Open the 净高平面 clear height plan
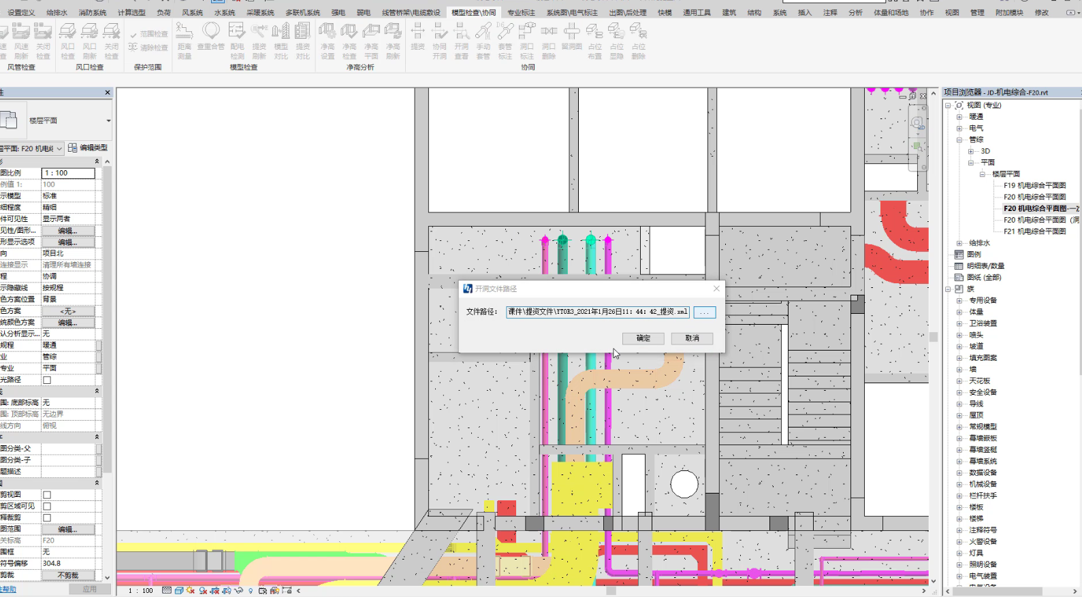The width and height of the screenshot is (1082, 597). click(x=371, y=41)
